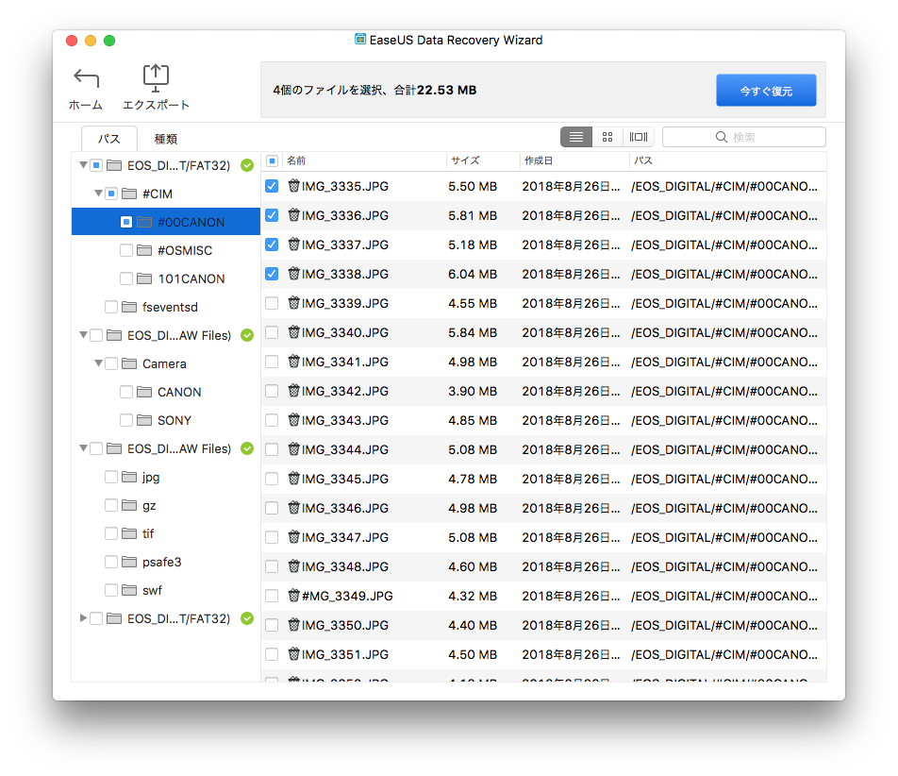The image size is (898, 776).
Task: Collapse EOS_DI...AW Files) node above Camera
Action: tap(84, 335)
